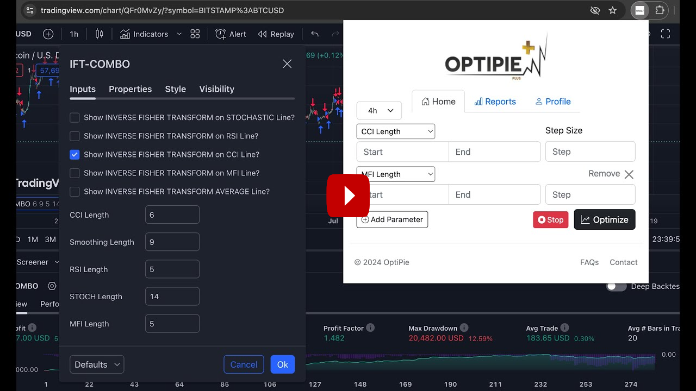
Task: Switch to the Visibility tab
Action: 217,89
